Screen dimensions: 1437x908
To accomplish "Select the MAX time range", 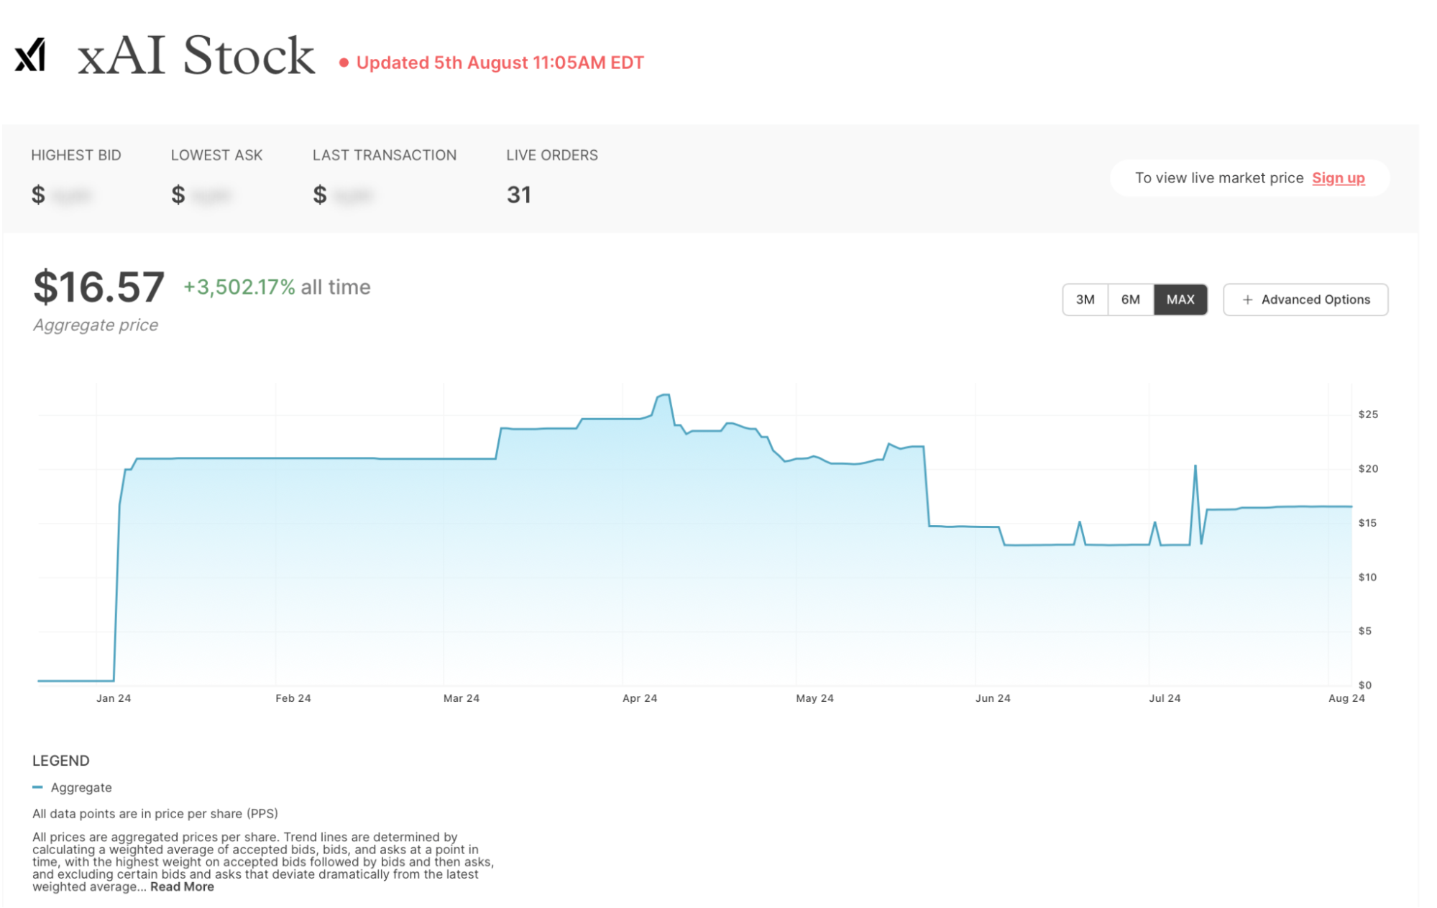I will (x=1180, y=300).
